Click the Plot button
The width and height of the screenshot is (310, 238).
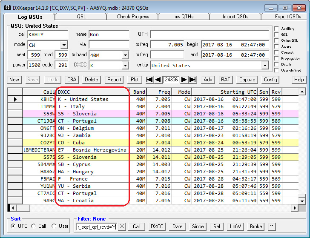click(135, 80)
